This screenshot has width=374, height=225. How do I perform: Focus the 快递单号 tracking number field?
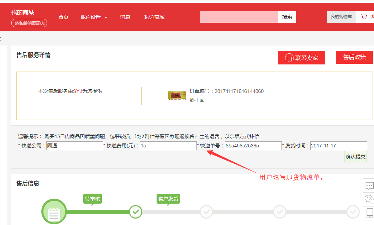pyautogui.click(x=253, y=146)
